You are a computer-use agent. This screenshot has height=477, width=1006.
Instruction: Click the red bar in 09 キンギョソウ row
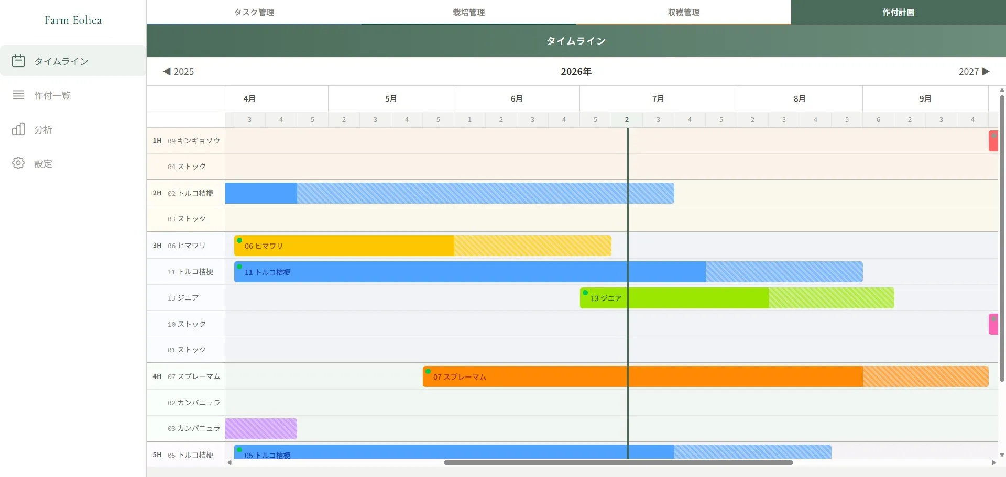(993, 141)
